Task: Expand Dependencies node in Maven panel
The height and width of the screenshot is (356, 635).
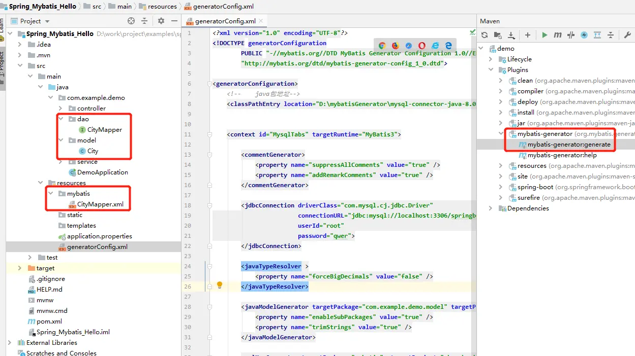Action: click(x=491, y=208)
